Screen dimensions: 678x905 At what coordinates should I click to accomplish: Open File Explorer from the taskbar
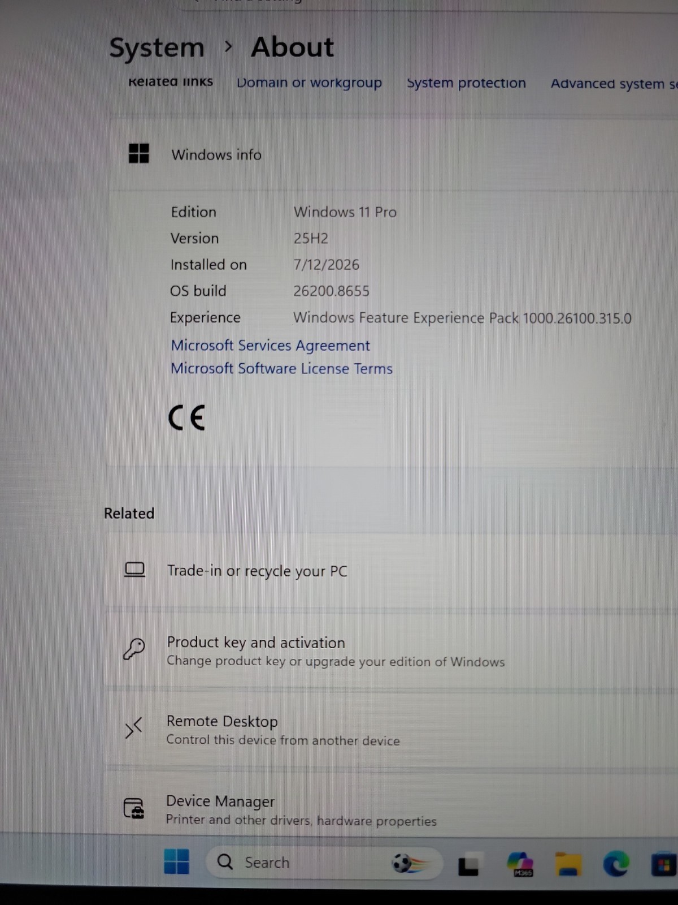pyautogui.click(x=568, y=864)
